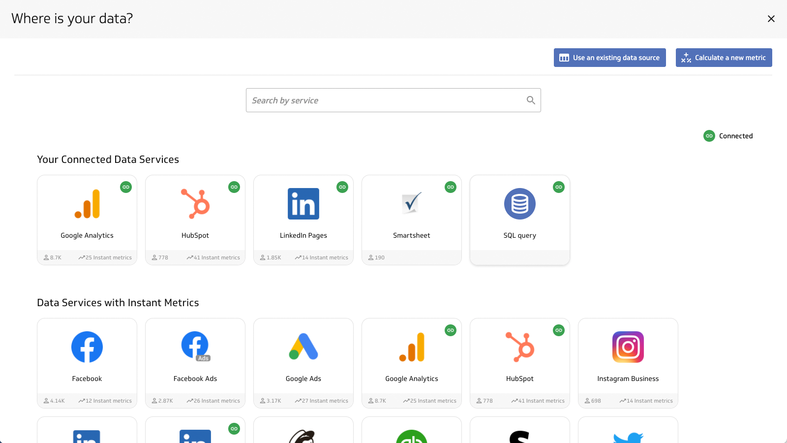Click connected badge on Instant Metrics Google Analytics
This screenshot has height=443, width=787.
click(451, 330)
